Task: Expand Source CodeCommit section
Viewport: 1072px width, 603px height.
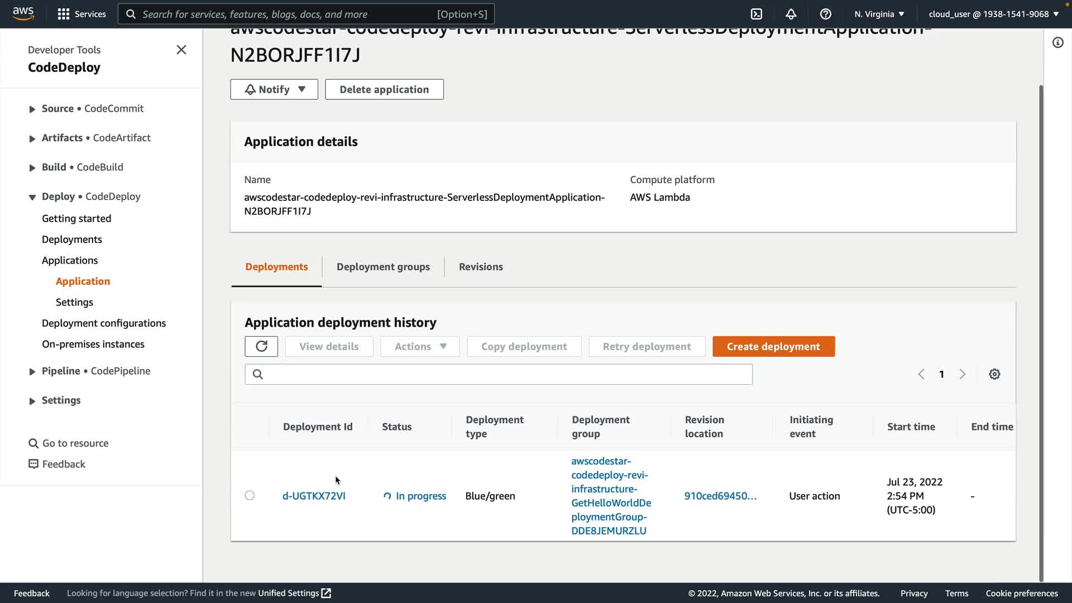Action: point(32,109)
